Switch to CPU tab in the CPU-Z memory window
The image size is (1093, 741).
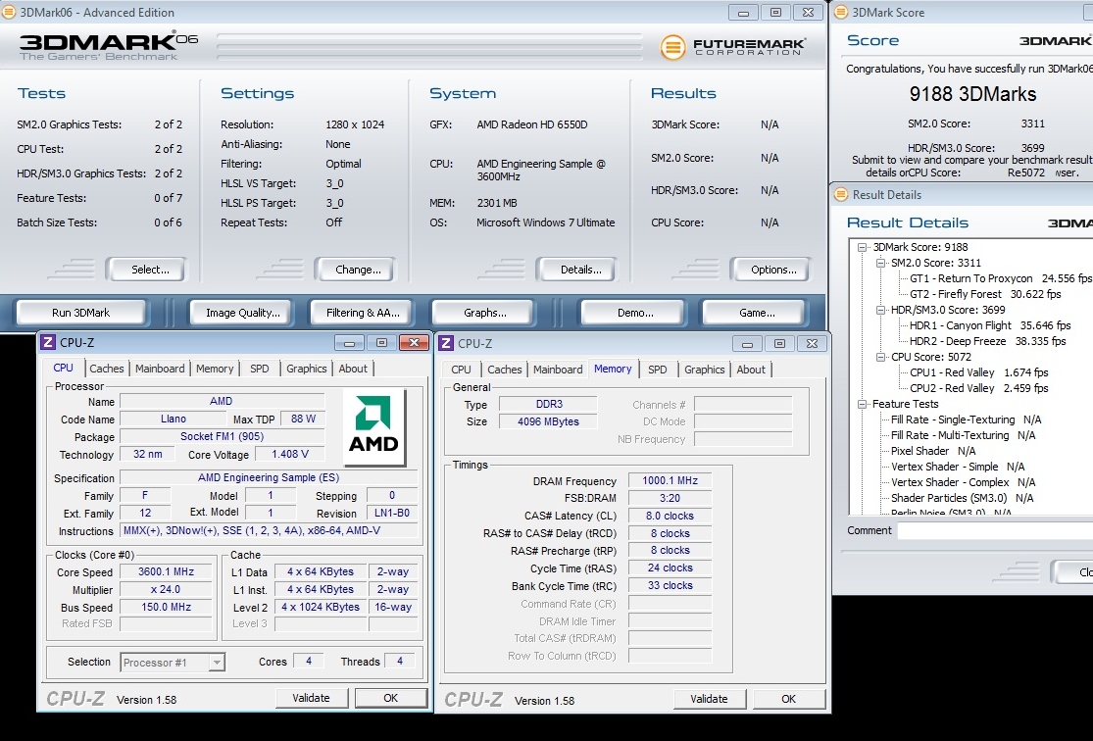(461, 370)
